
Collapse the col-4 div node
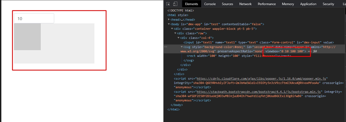coord(179,38)
